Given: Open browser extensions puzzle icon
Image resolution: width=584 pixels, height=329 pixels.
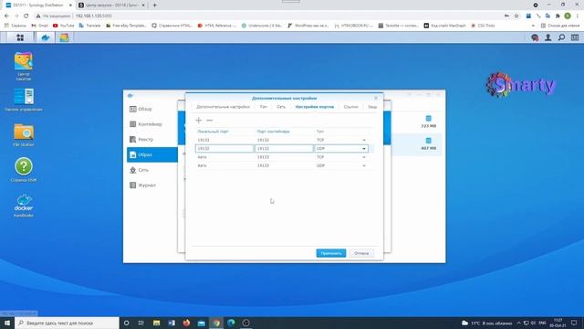Looking at the screenshot, I should point(558,16).
